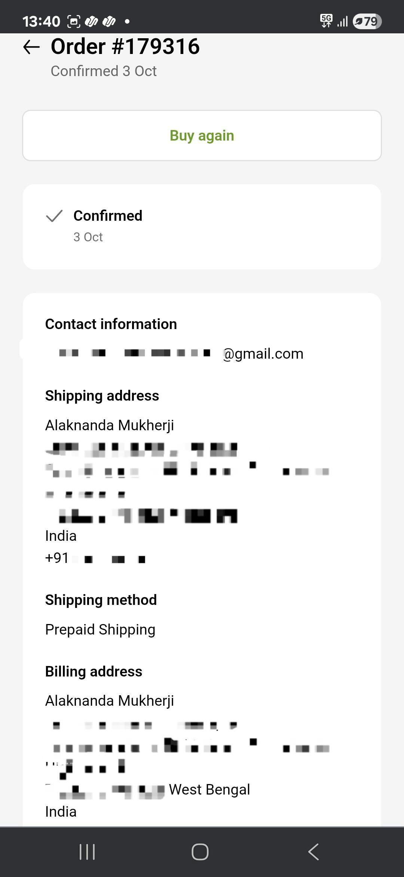Tap the Confirmed 3 Oct status card
Image resolution: width=404 pixels, height=877 pixels.
pyautogui.click(x=202, y=227)
